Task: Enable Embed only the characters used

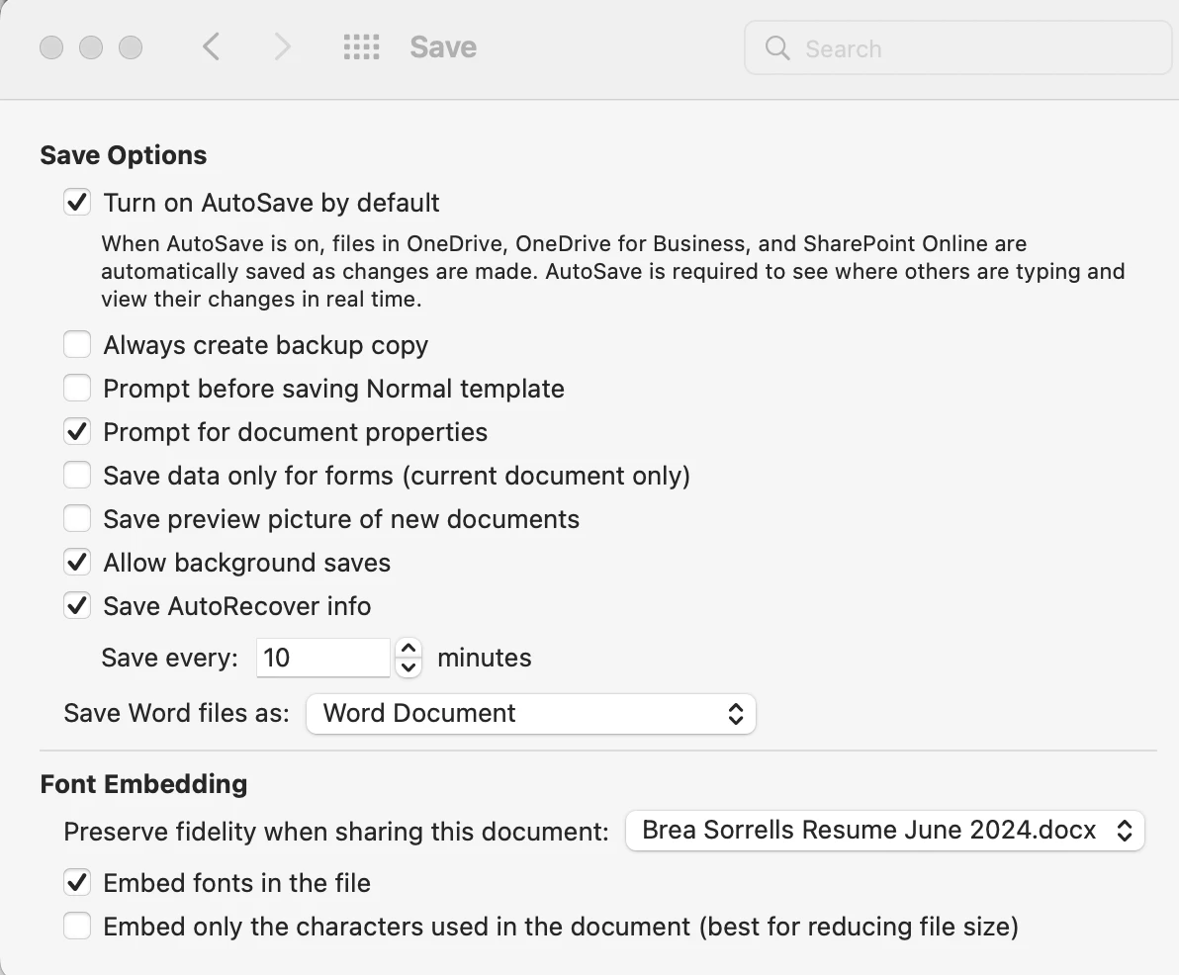Action: click(x=77, y=927)
